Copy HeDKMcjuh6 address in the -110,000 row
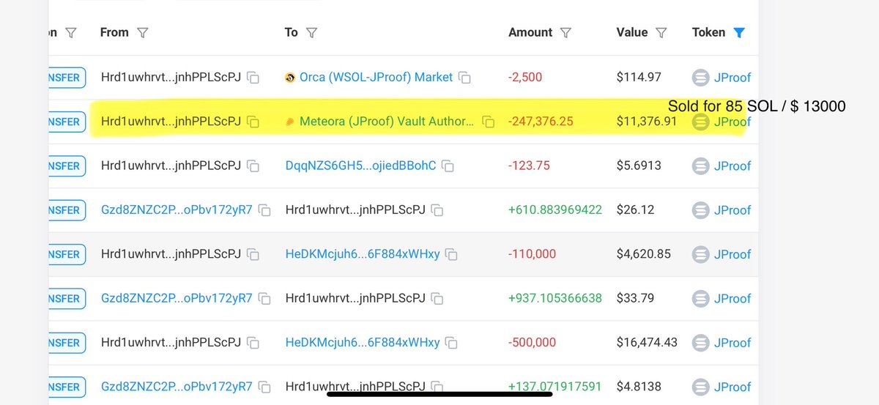Screen dimensions: 879x405 [452, 254]
